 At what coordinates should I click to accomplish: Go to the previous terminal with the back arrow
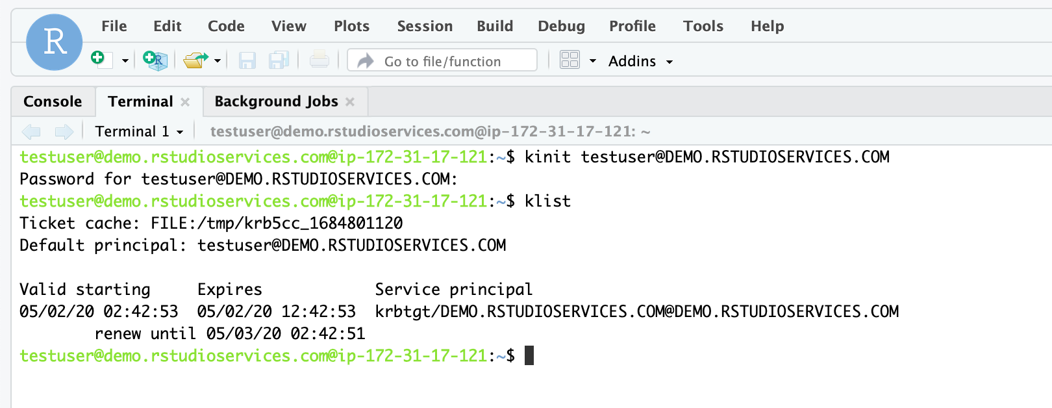click(31, 131)
